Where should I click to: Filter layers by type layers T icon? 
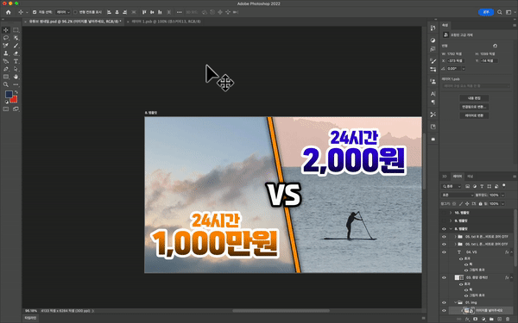pos(482,187)
